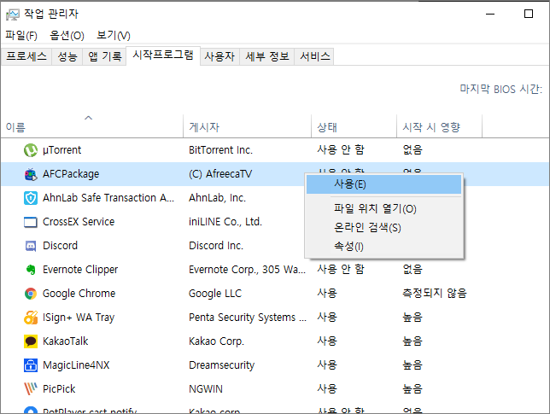Sort by the 이름 column header

[x=92, y=127]
